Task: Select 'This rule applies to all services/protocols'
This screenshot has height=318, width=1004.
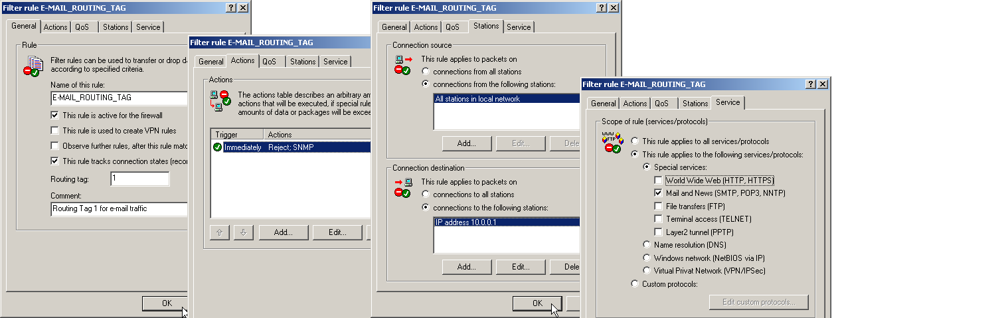Action: (635, 141)
